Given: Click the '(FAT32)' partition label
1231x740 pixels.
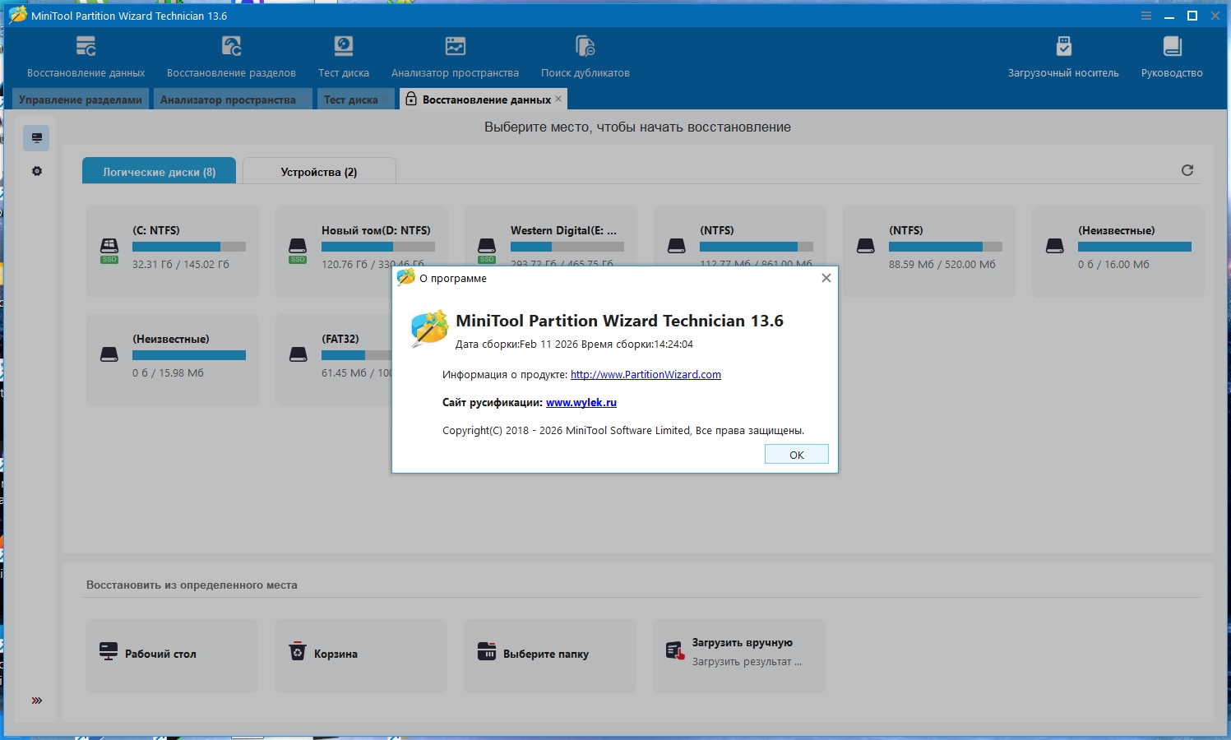Looking at the screenshot, I should (x=340, y=339).
